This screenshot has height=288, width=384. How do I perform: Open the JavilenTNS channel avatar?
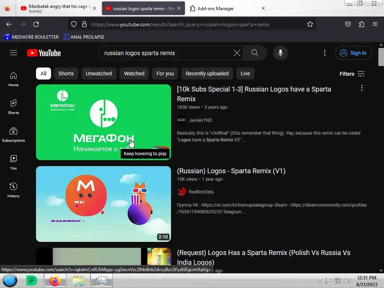coord(181,120)
